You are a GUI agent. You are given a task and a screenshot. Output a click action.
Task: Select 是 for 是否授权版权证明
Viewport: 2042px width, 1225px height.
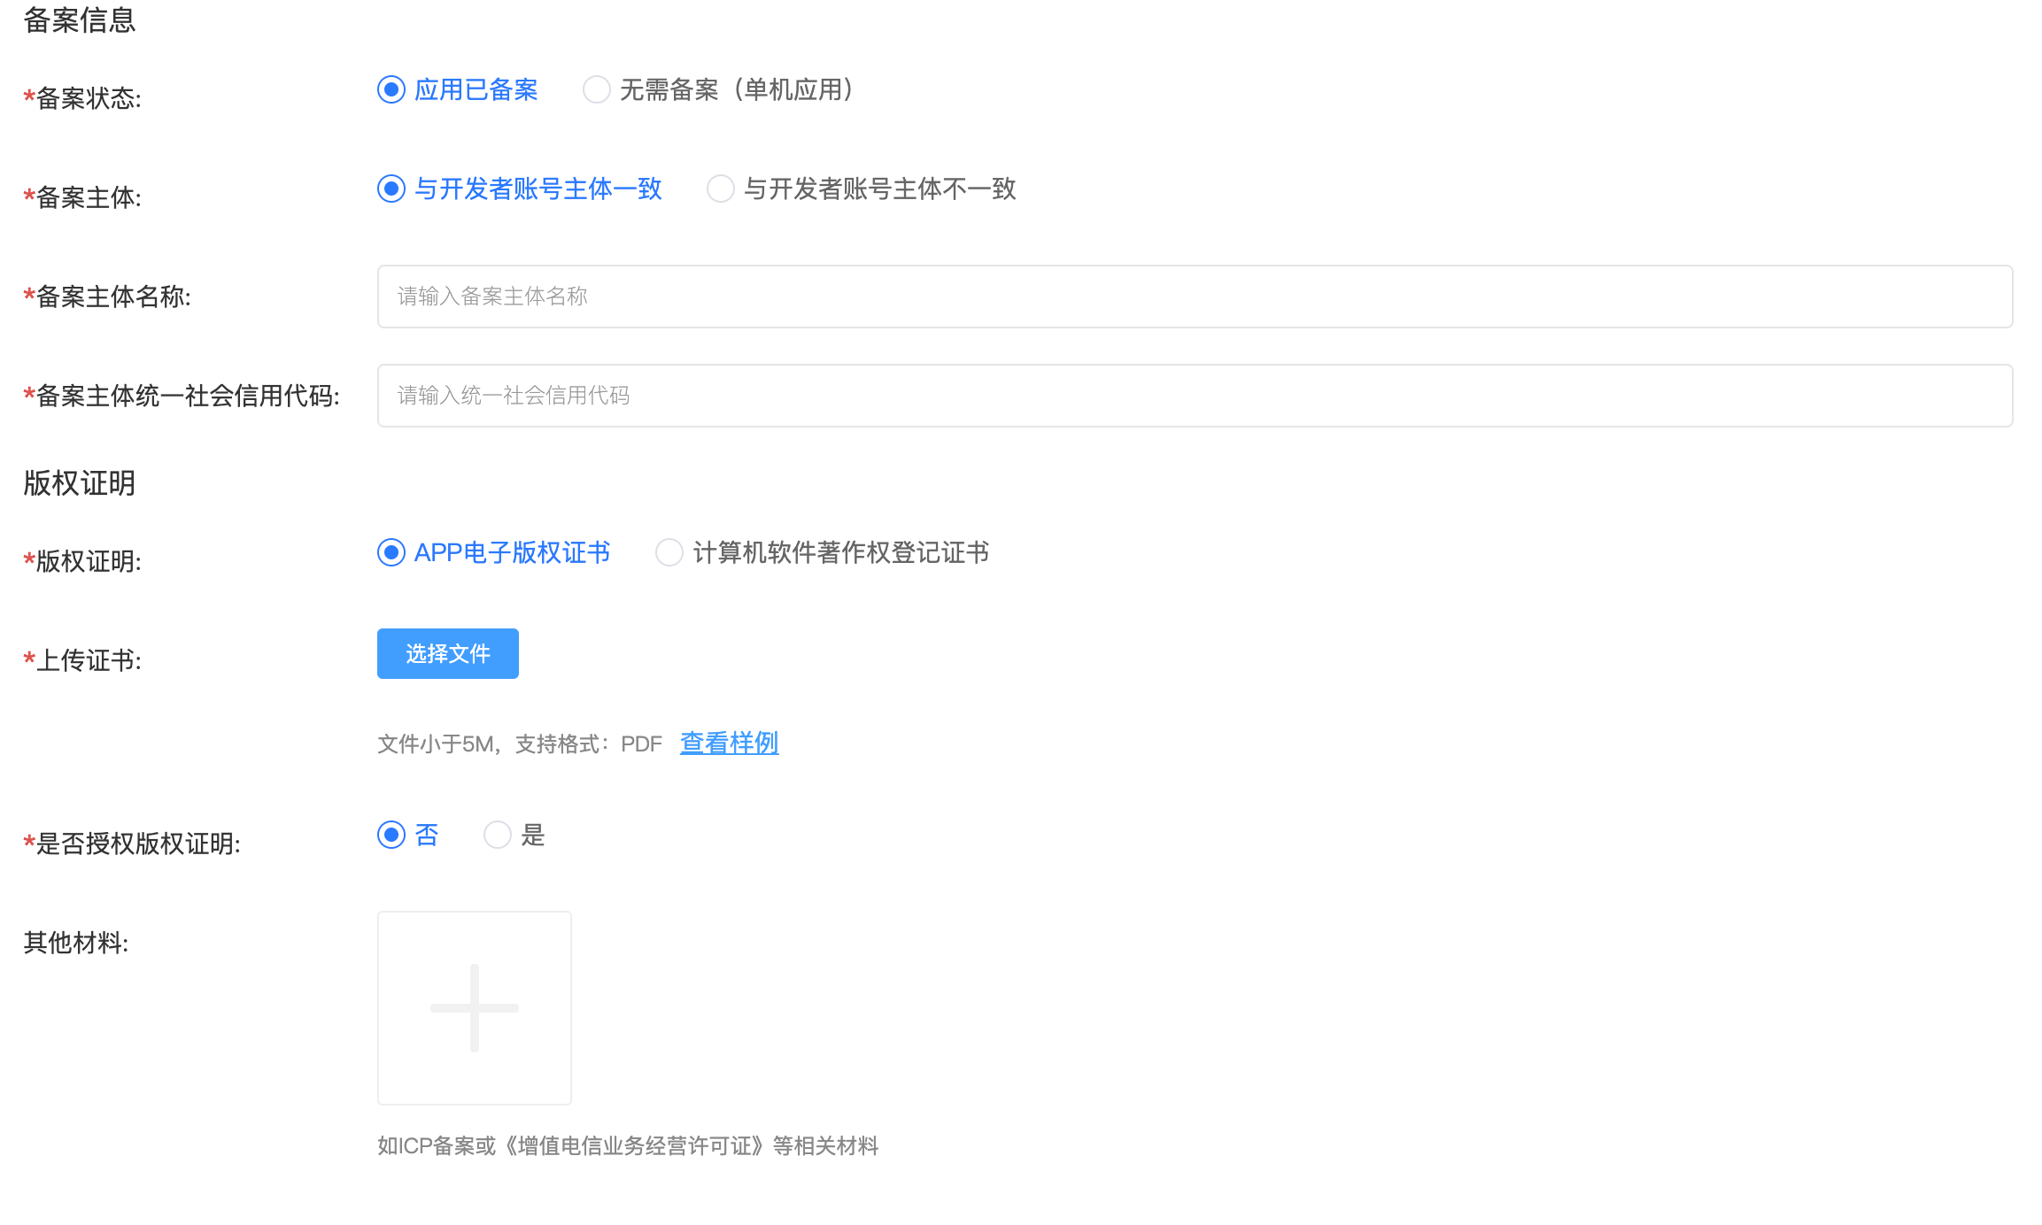498,835
